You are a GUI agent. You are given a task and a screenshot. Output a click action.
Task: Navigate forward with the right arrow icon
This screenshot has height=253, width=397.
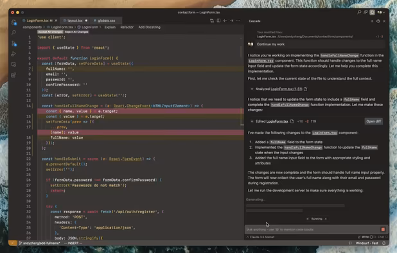pos(231,21)
